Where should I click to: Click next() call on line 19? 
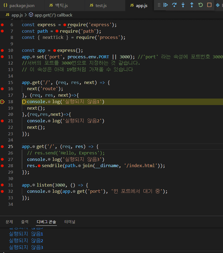point(36,108)
